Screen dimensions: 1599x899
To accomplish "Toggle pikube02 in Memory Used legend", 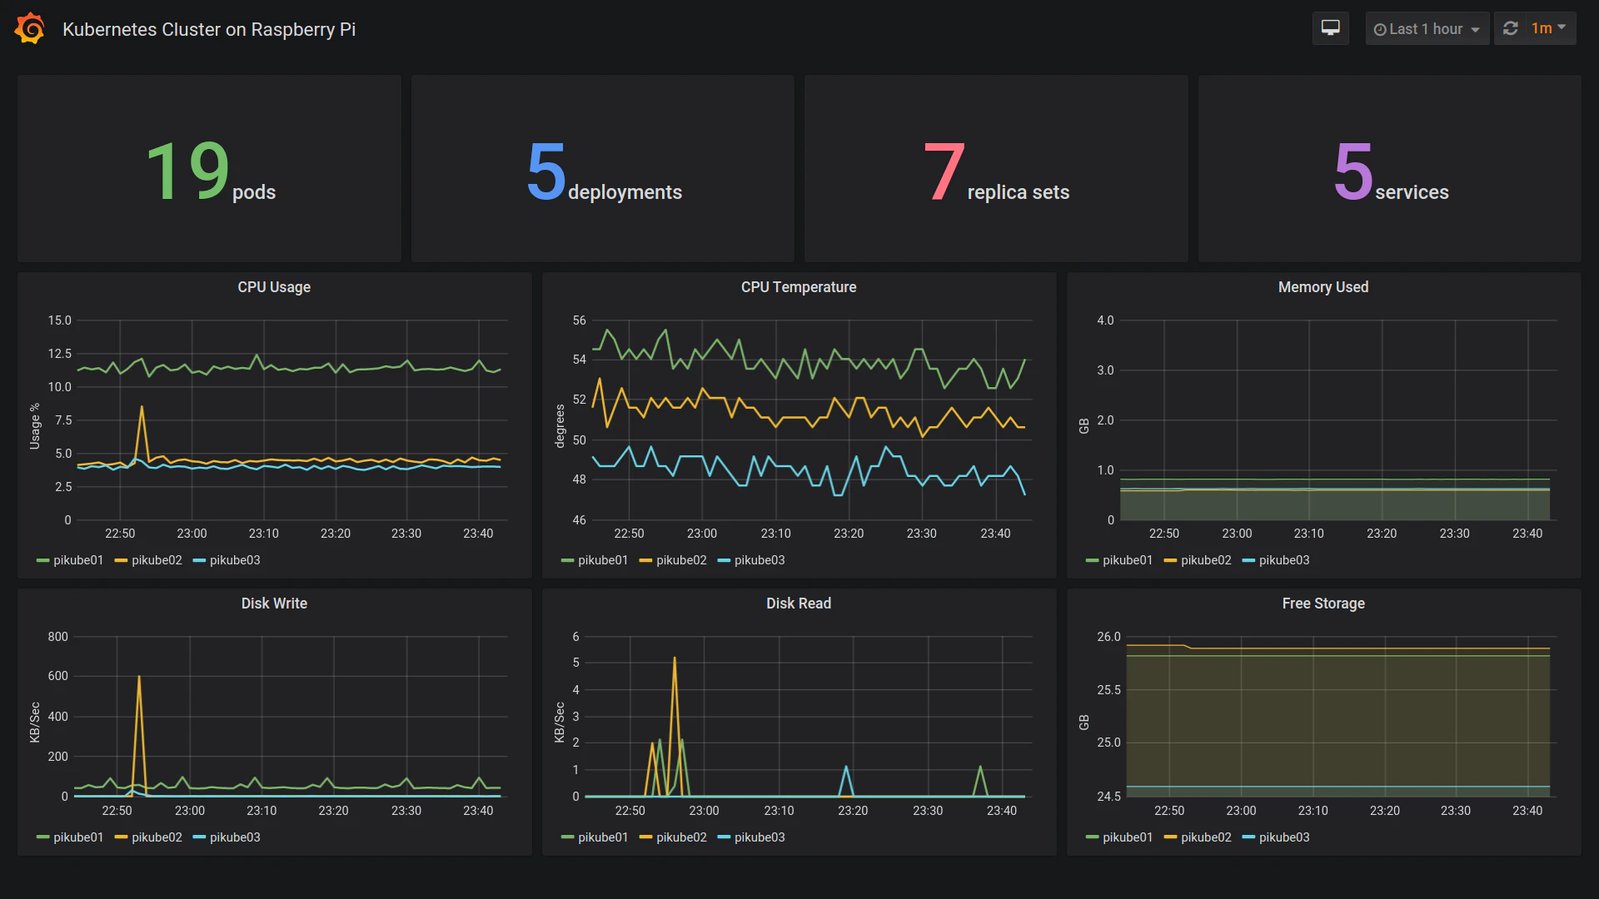I will point(1198,560).
